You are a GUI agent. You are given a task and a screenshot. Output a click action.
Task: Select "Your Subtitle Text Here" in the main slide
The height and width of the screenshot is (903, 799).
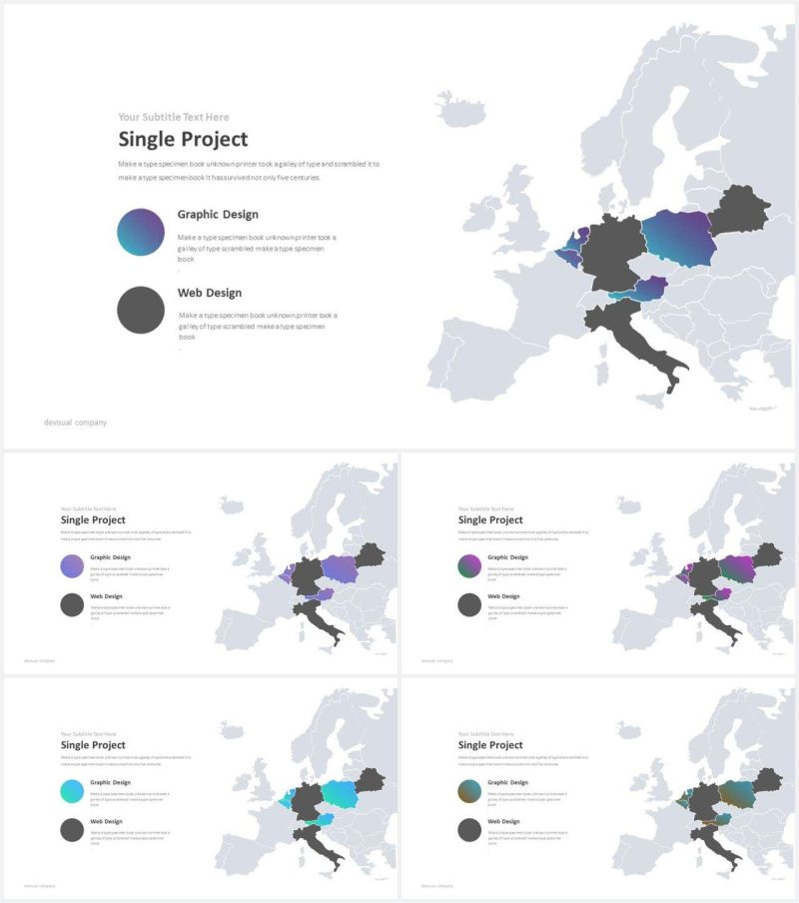pos(173,117)
